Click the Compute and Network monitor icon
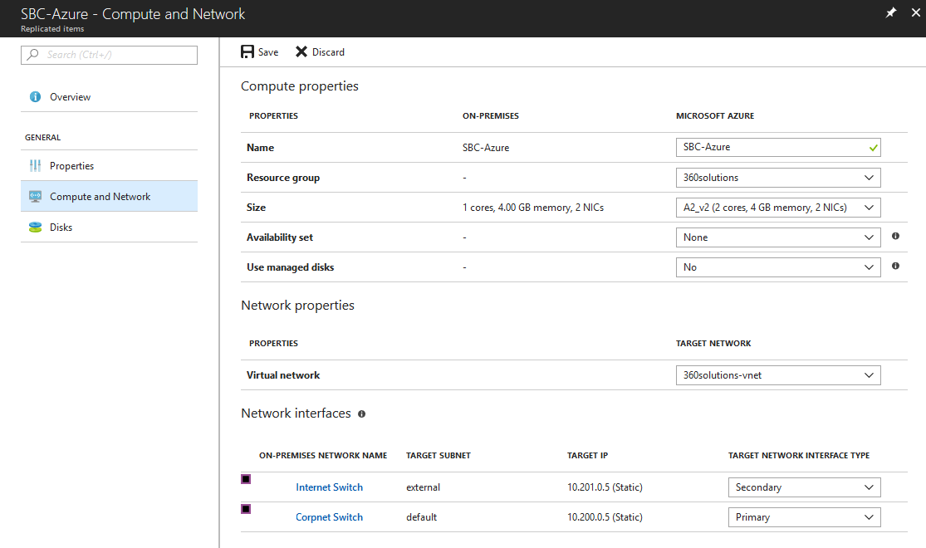The image size is (926, 548). point(36,197)
